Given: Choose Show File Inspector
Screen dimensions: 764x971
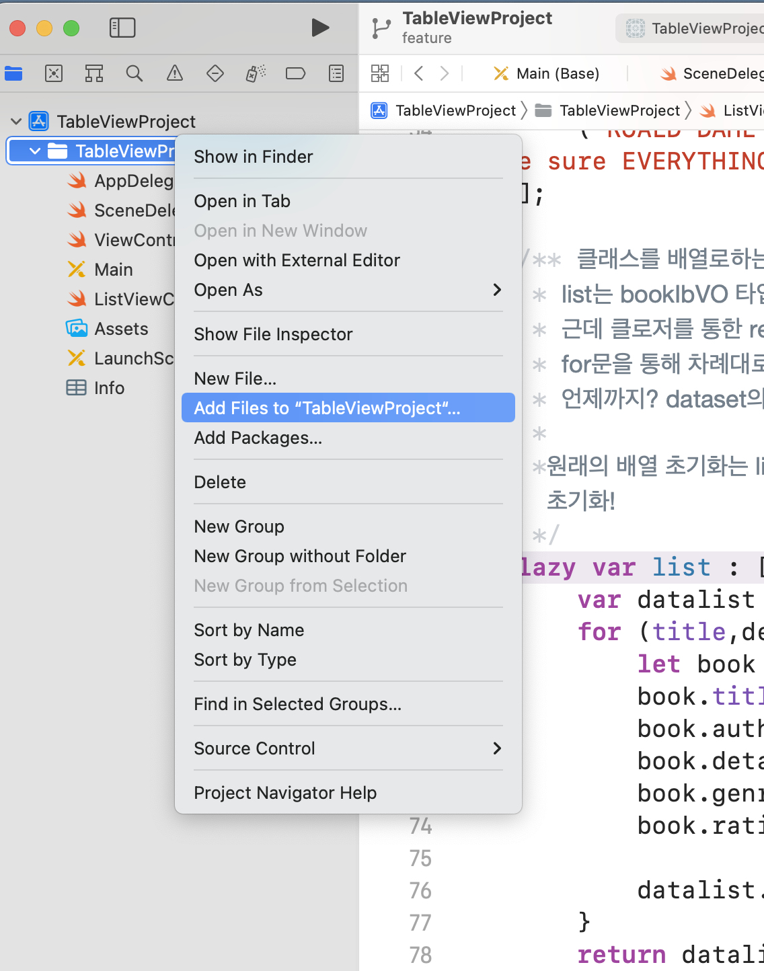Looking at the screenshot, I should (348, 334).
